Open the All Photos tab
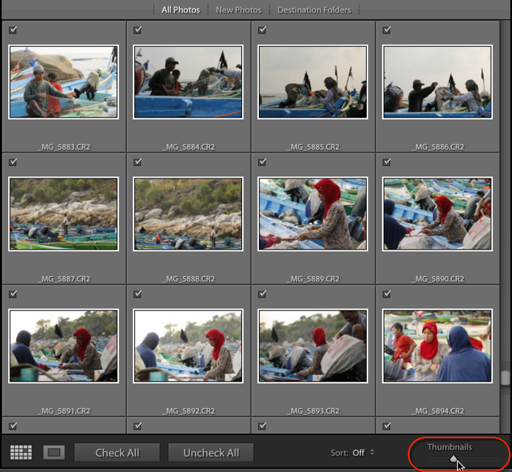This screenshot has height=472, width=512. [x=180, y=10]
